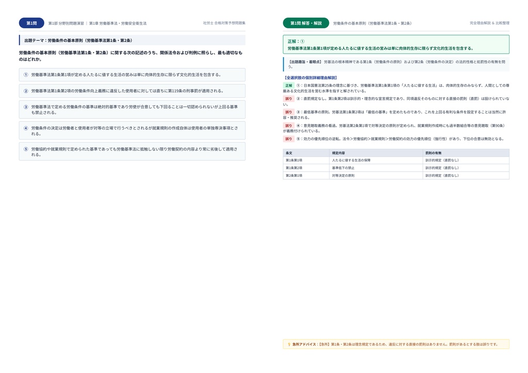Click the 【全選択肢の個別詳細理由解説】 heading
This screenshot has width=528, height=373.
[x=310, y=78]
